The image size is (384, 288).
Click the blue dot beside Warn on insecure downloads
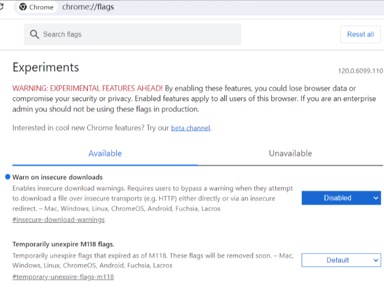(x=8, y=177)
